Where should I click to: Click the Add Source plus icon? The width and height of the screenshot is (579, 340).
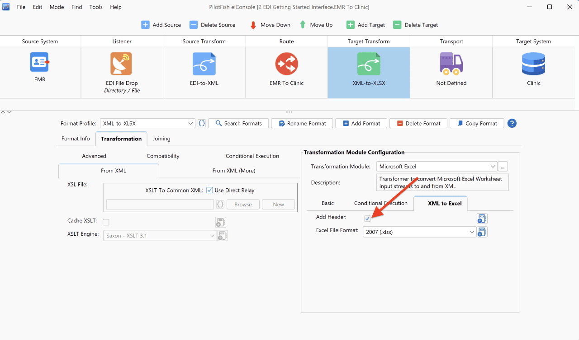pyautogui.click(x=145, y=25)
